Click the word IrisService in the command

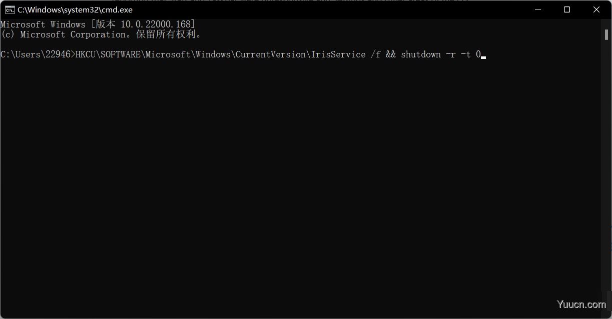coord(338,54)
